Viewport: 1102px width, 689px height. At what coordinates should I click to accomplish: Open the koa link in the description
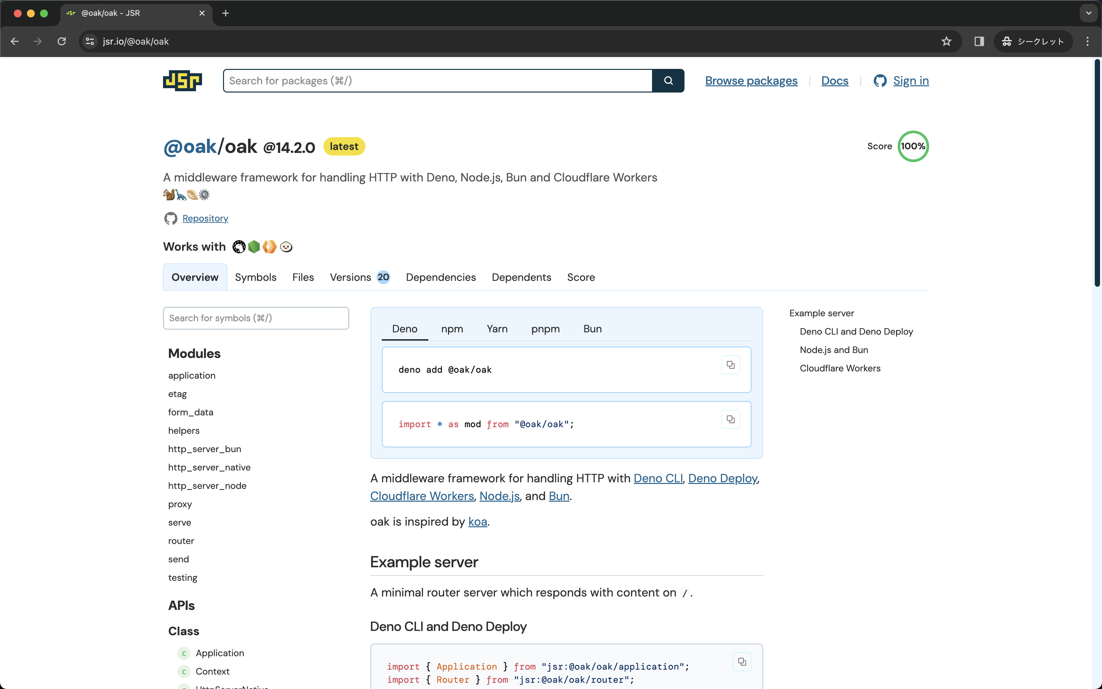477,522
